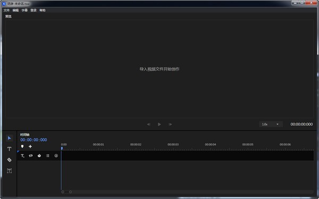This screenshot has width=319, height=199.
Task: Select the razor cut tool
Action: [x=10, y=160]
